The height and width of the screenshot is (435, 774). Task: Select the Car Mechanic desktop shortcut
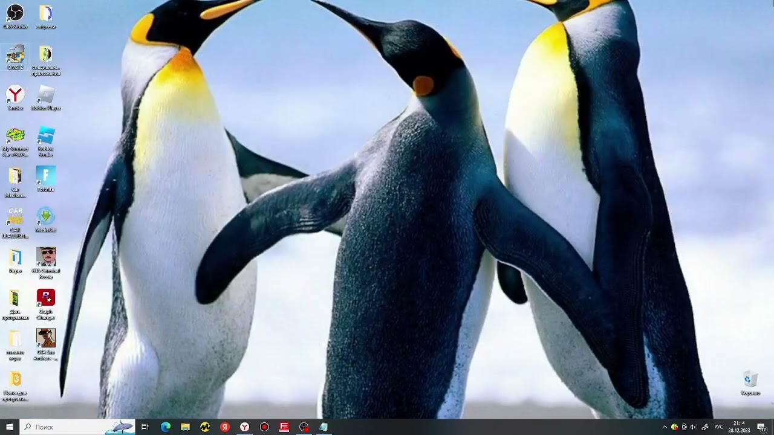pyautogui.click(x=15, y=182)
